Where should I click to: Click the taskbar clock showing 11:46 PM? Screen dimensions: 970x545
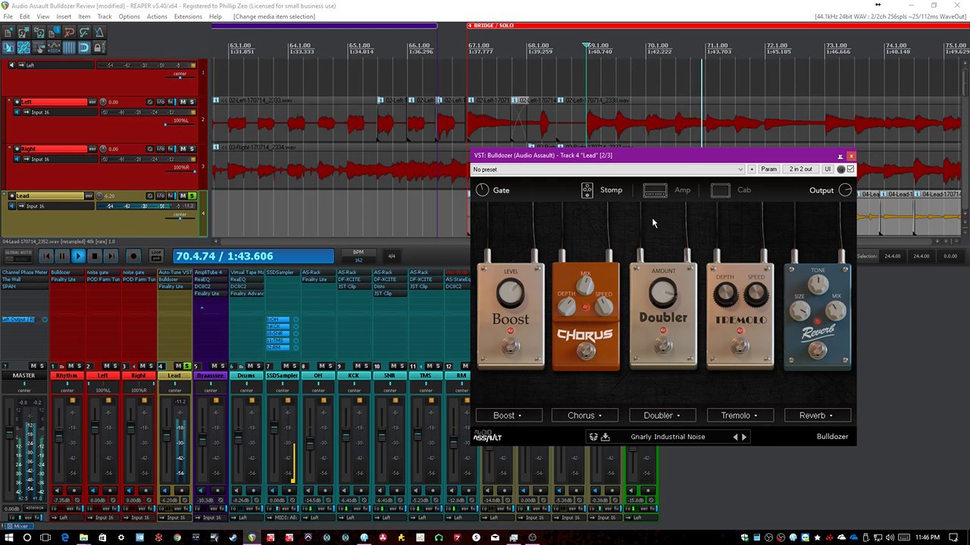pyautogui.click(x=927, y=537)
